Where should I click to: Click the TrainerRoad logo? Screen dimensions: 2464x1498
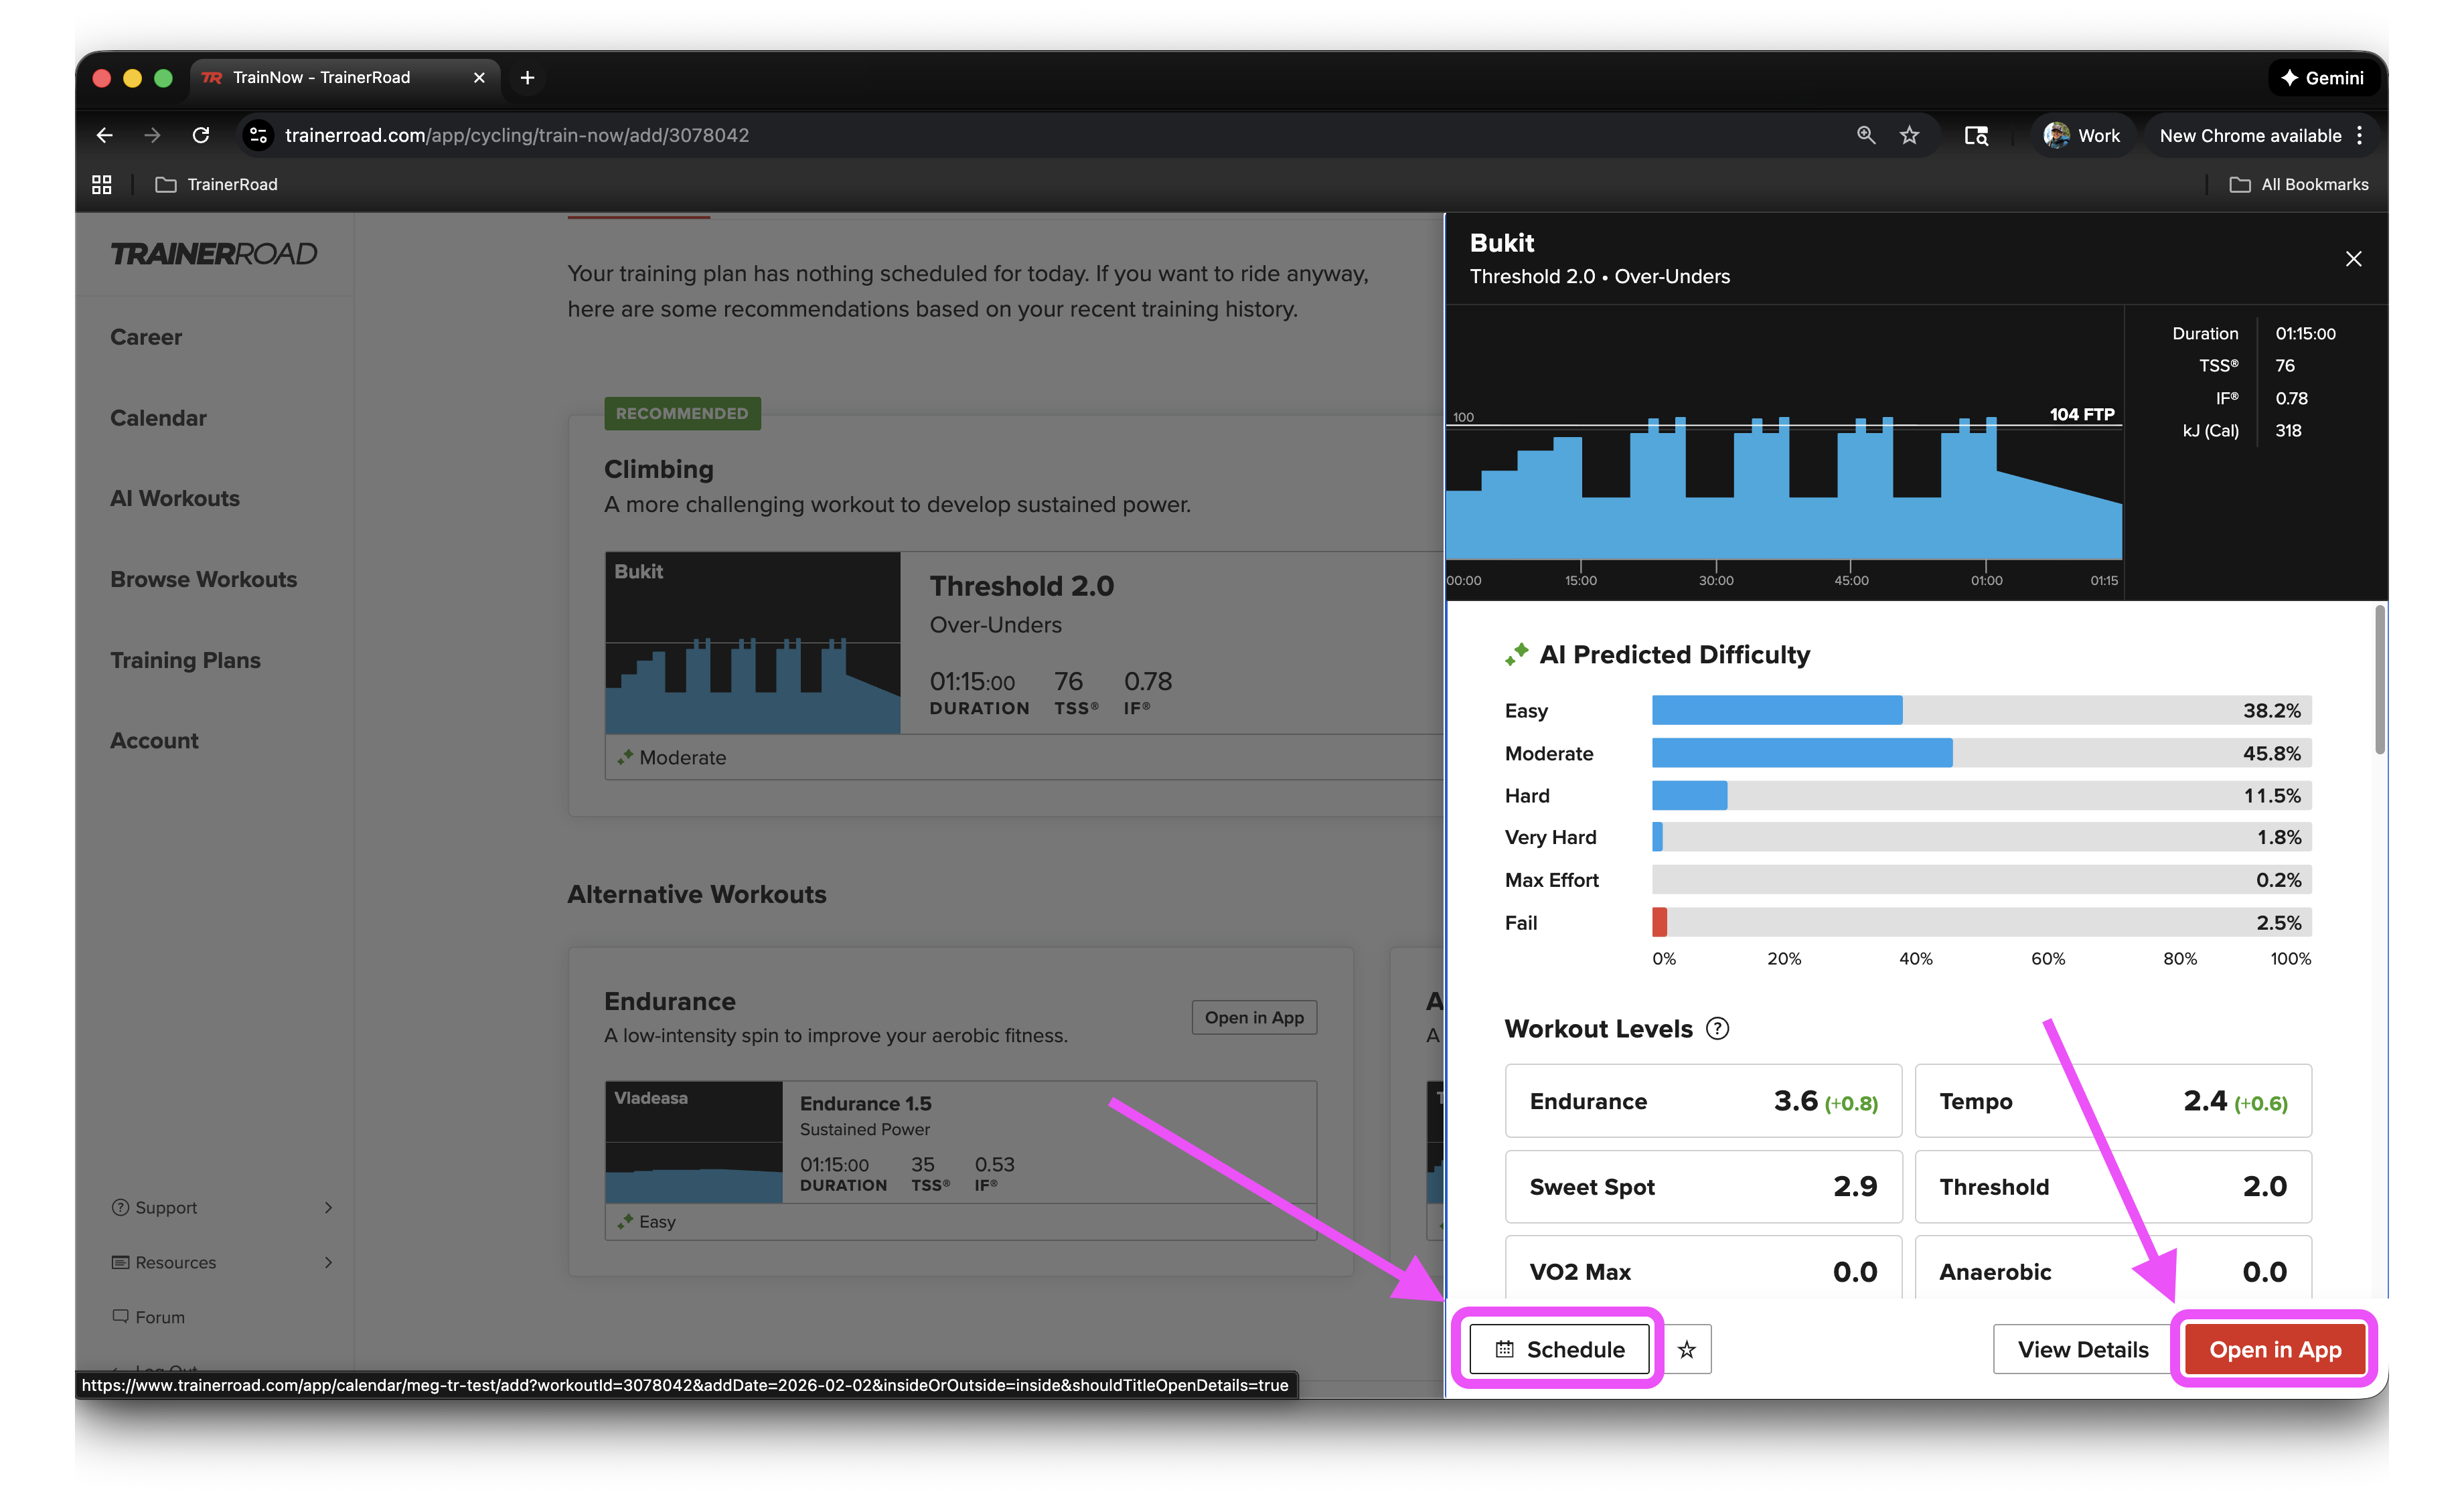(214, 254)
